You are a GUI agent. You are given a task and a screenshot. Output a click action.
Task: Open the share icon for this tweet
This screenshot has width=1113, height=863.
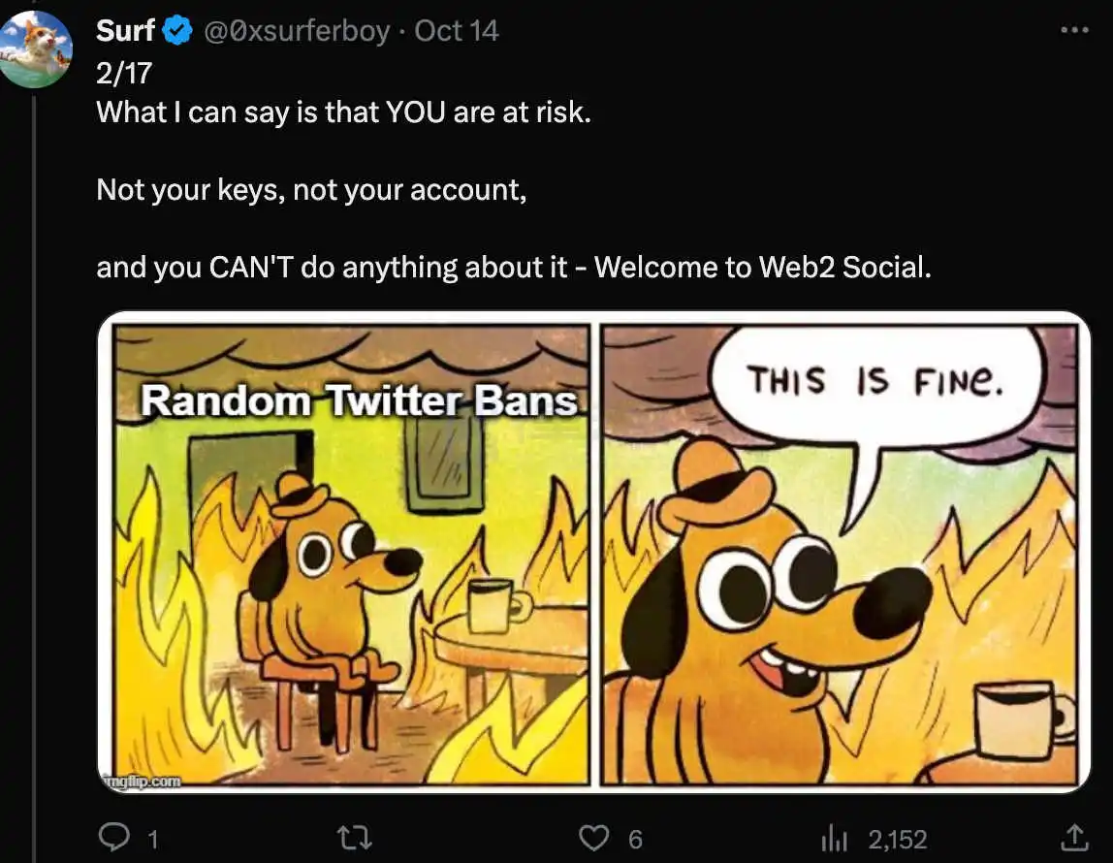(1073, 836)
